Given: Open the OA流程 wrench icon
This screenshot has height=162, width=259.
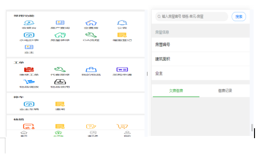Looking at the screenshot, I should pyautogui.click(x=91, y=35).
